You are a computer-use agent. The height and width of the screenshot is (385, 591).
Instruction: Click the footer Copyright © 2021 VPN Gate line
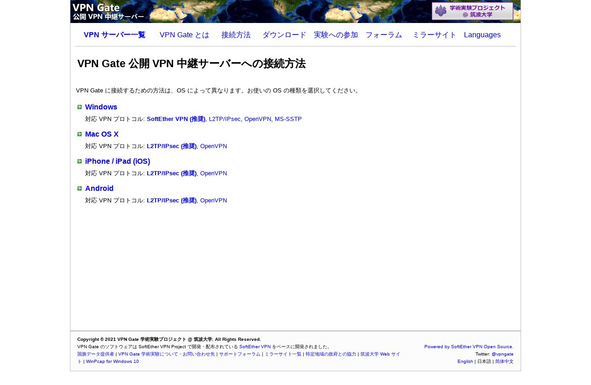[169, 339]
